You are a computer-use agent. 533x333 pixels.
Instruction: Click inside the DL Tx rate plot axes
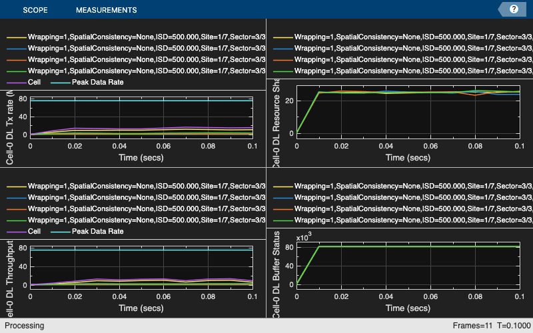(x=141, y=118)
